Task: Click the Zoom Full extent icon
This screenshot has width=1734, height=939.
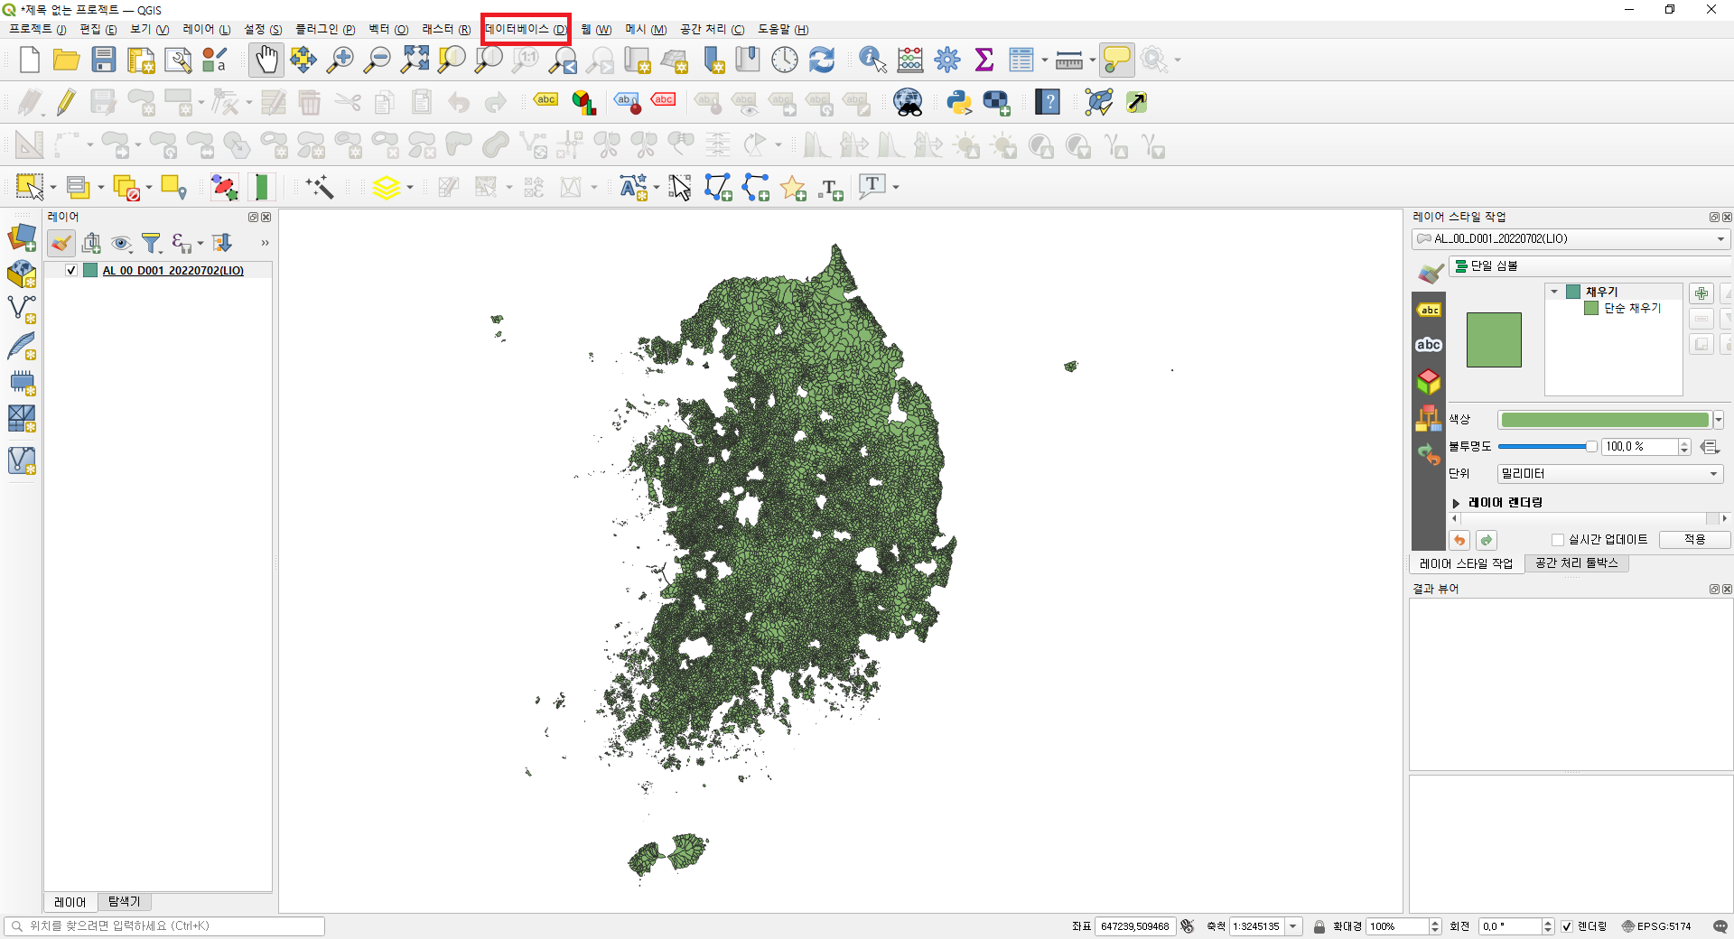Action: pyautogui.click(x=415, y=60)
